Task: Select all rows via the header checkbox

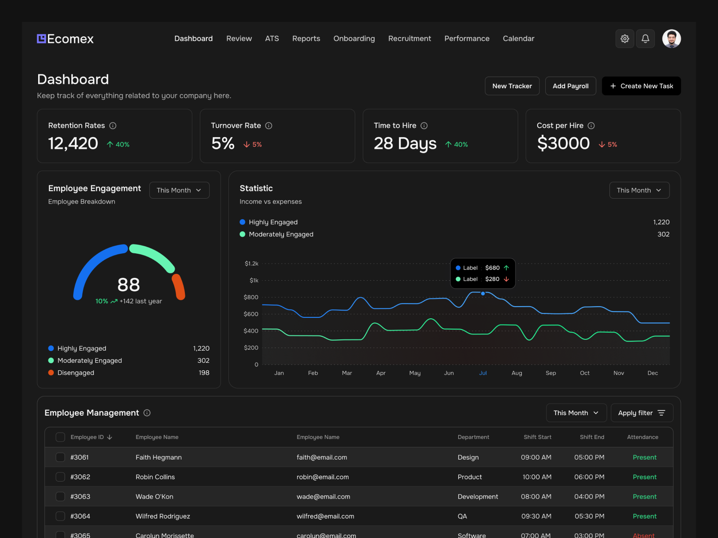Action: click(60, 437)
